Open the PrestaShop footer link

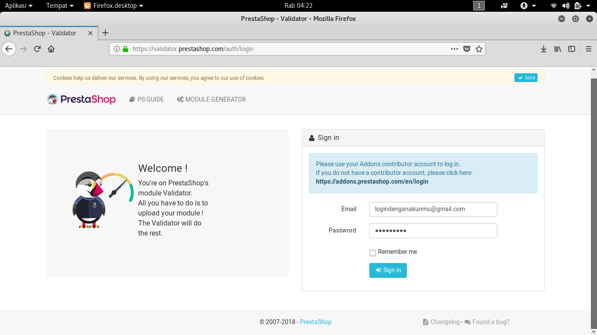[x=316, y=322]
